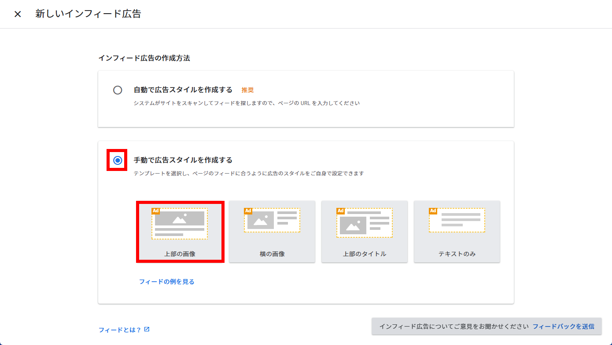Click the 自動で広告スタイルを作成する option label
Image resolution: width=612 pixels, height=345 pixels.
coord(183,90)
